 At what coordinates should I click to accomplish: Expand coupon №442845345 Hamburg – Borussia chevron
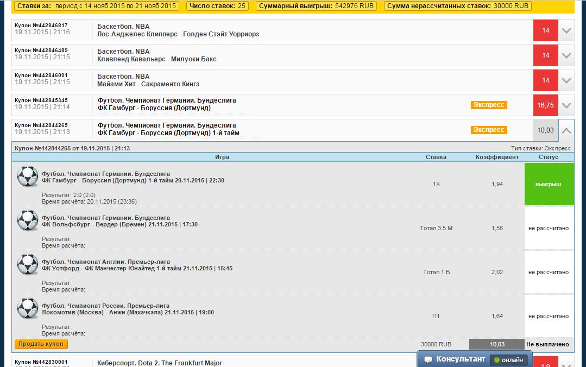pyautogui.click(x=566, y=105)
